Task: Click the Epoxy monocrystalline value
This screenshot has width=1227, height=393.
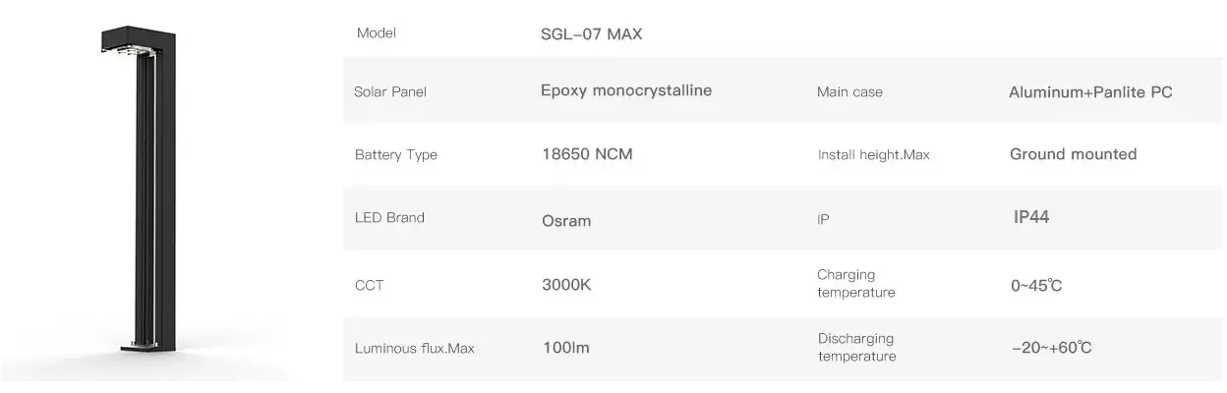Action: point(626,90)
